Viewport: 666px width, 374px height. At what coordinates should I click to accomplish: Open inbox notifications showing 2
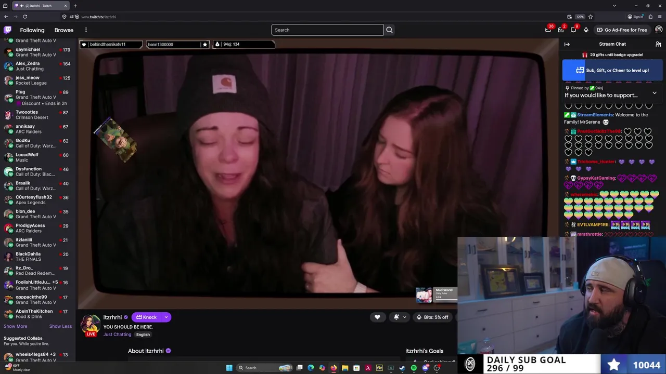click(561, 30)
